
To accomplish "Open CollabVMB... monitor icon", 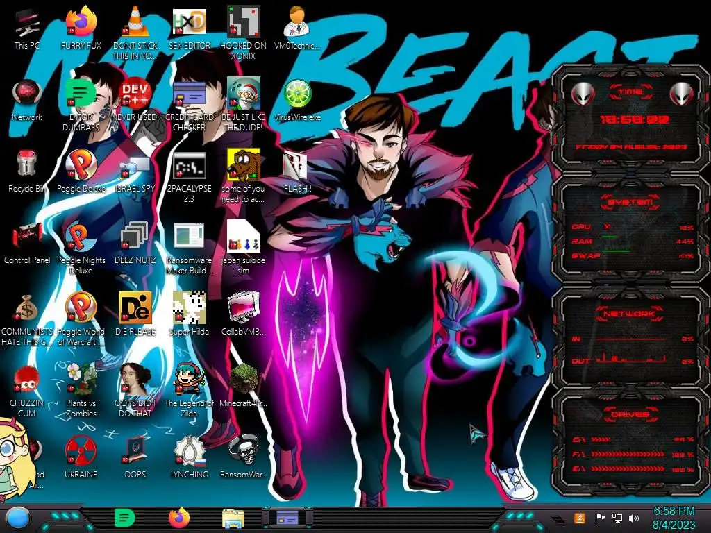I will click(x=243, y=314).
